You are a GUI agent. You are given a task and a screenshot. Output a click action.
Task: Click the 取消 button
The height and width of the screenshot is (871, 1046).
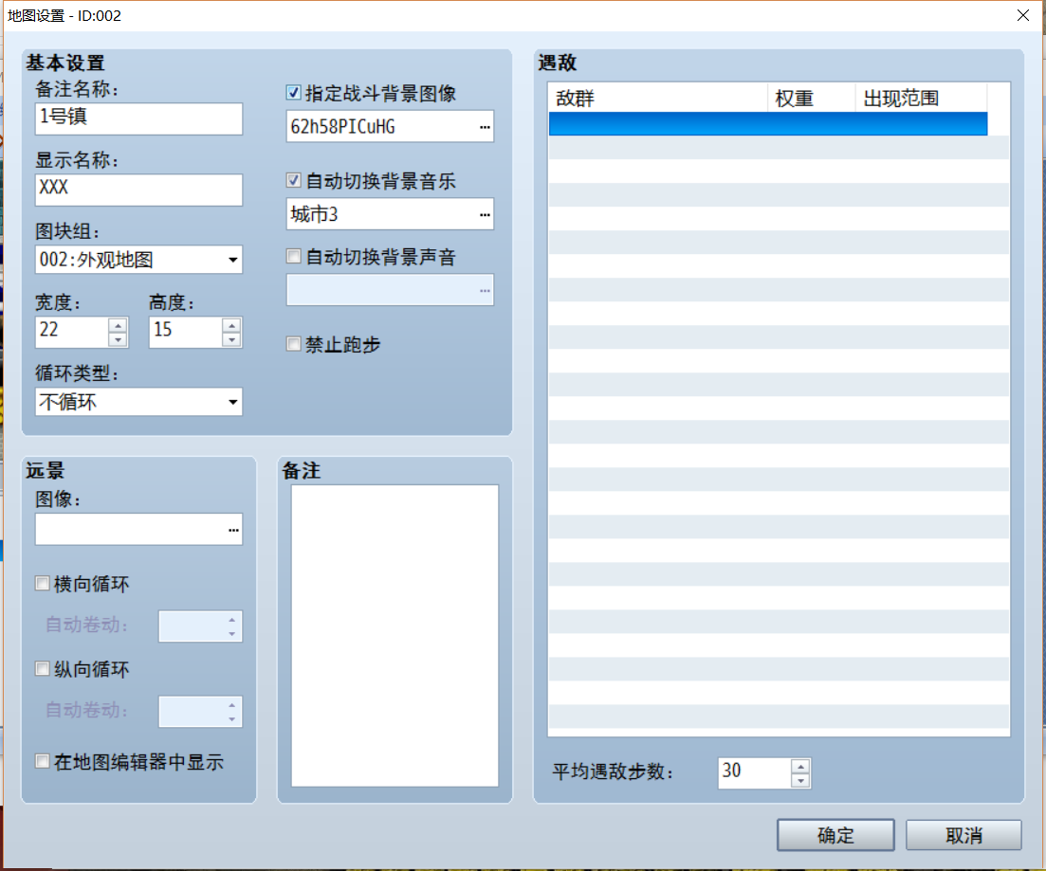(x=963, y=835)
